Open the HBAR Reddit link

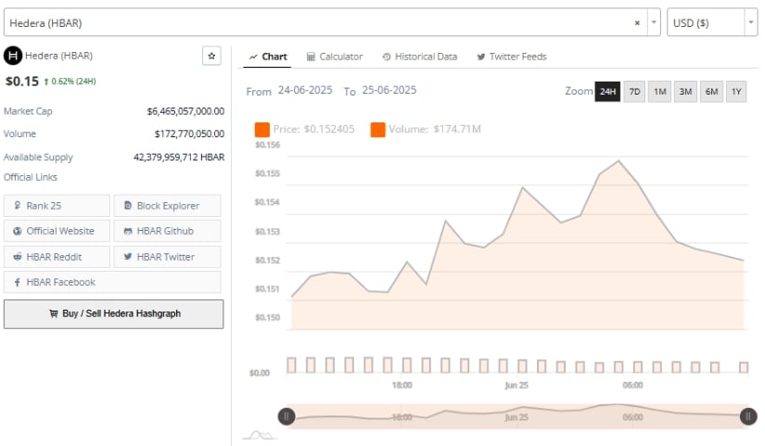click(x=57, y=257)
